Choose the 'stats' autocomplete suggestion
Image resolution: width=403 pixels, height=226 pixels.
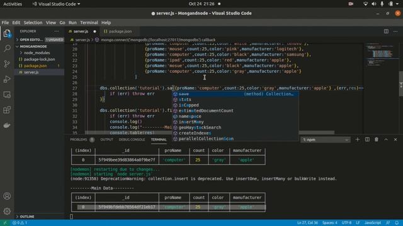click(235, 100)
